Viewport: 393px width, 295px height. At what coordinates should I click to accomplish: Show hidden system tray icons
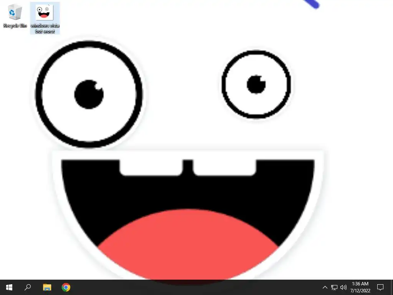click(325, 287)
